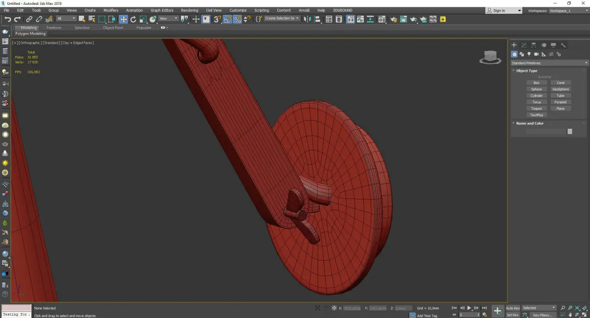Viewport: 590px width, 318px height.
Task: Open the Schematic View icon
Action: click(370, 19)
